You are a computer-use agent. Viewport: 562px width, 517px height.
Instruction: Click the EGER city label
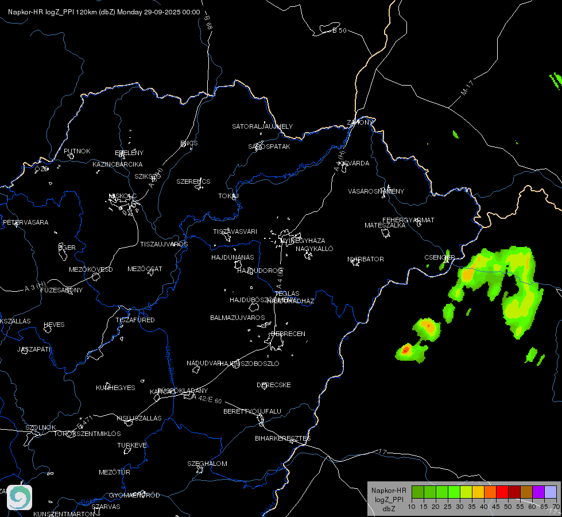pos(67,248)
